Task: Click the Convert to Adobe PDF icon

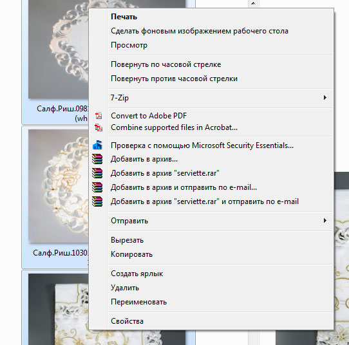Action: (98, 116)
